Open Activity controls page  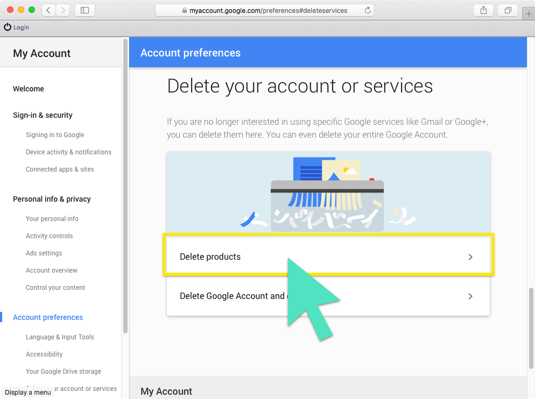click(x=50, y=236)
